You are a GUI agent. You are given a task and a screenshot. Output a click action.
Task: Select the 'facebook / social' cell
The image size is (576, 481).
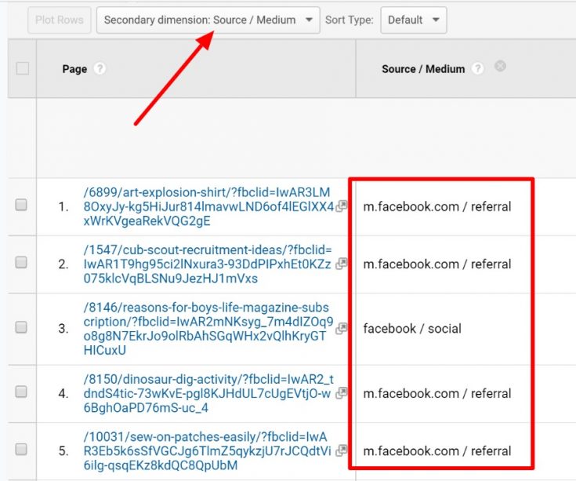tap(412, 329)
